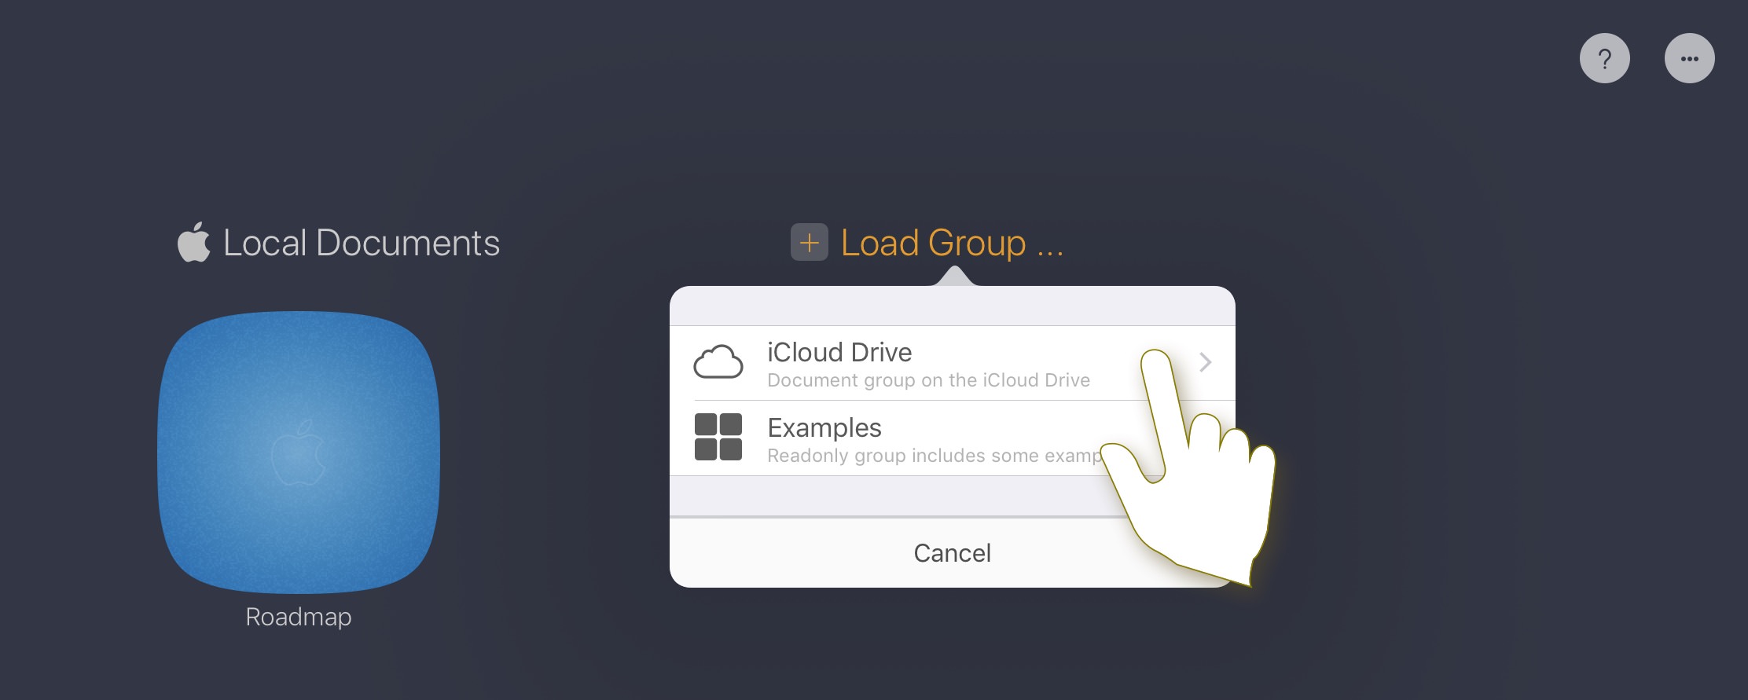This screenshot has height=700, width=1748.
Task: Open the help question mark button
Action: (1604, 58)
